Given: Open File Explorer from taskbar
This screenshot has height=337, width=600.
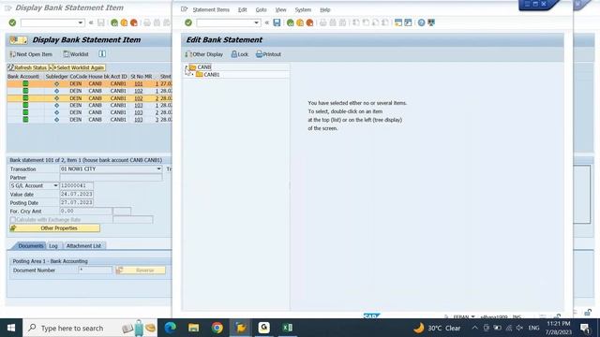Looking at the screenshot, I should (x=194, y=328).
